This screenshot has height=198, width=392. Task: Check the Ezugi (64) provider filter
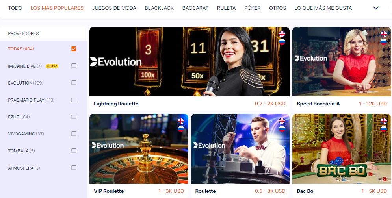(x=74, y=117)
